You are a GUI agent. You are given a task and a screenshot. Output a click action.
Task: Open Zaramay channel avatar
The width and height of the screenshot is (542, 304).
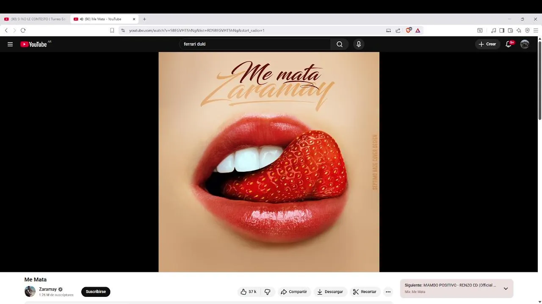pos(30,292)
